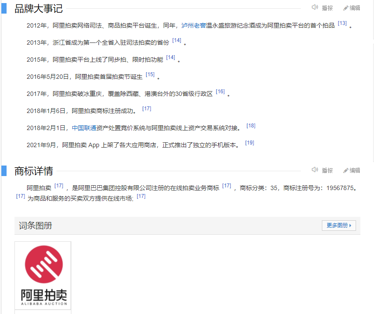This screenshot has width=374, height=314.
Task: Open citation [13] after 首个拍品
Action: (x=342, y=23)
